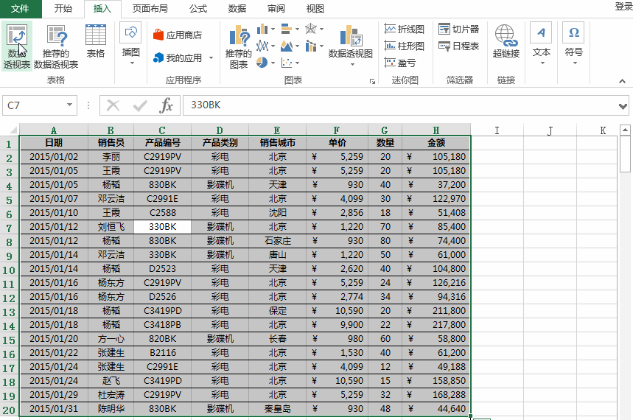The image size is (633, 420).
Task: Collapse the ribbon with the arrow
Action: point(622,81)
